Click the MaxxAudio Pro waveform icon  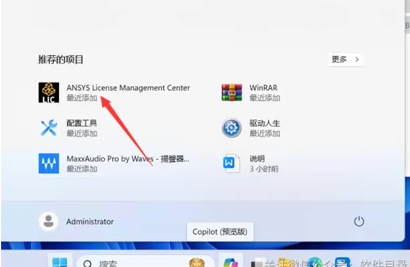pyautogui.click(x=49, y=163)
